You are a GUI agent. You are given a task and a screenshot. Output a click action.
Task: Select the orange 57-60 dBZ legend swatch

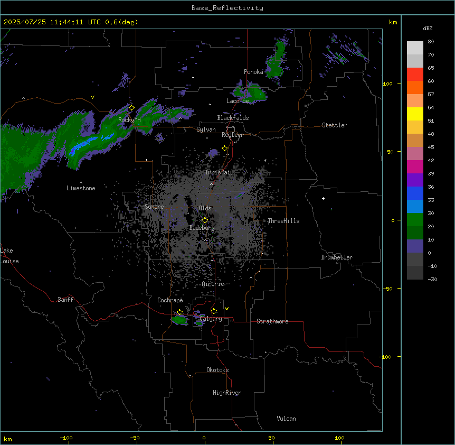(415, 87)
